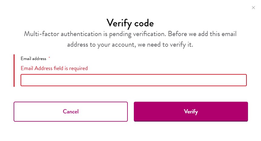The width and height of the screenshot is (261, 141).
Task: Click 'address to your account' text line
Action: click(x=100, y=45)
